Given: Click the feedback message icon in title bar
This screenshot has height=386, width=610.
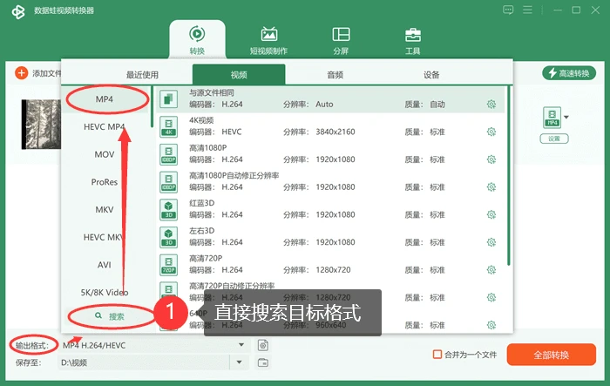Looking at the screenshot, I should [x=508, y=10].
